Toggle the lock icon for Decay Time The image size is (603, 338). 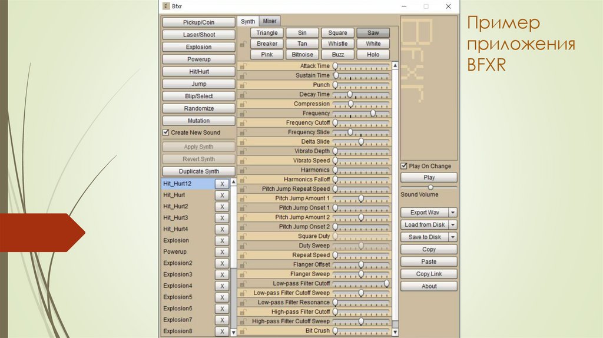coord(243,95)
